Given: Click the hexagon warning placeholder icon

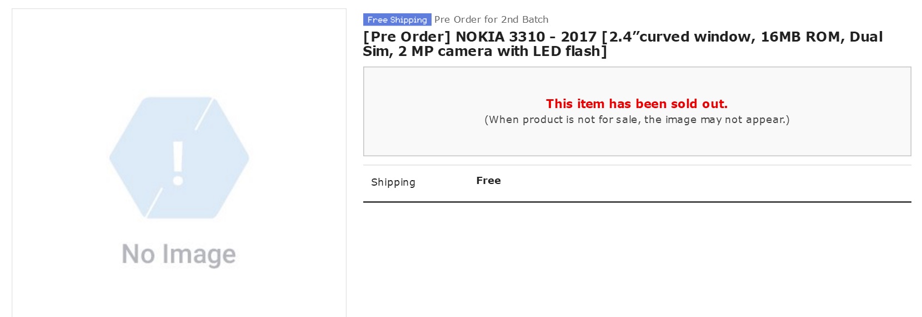Looking at the screenshot, I should (x=179, y=158).
